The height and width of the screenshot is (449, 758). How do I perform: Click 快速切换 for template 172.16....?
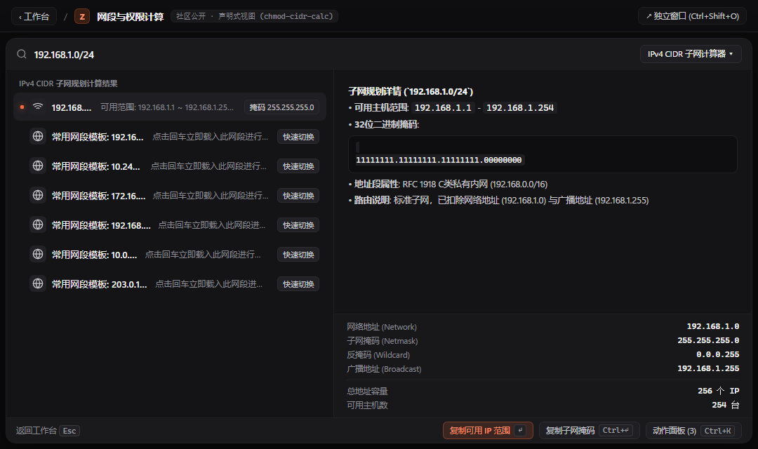[x=298, y=196]
